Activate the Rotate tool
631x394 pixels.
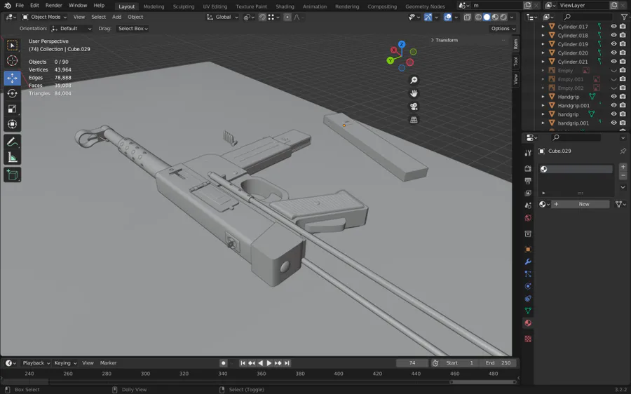[x=12, y=93]
